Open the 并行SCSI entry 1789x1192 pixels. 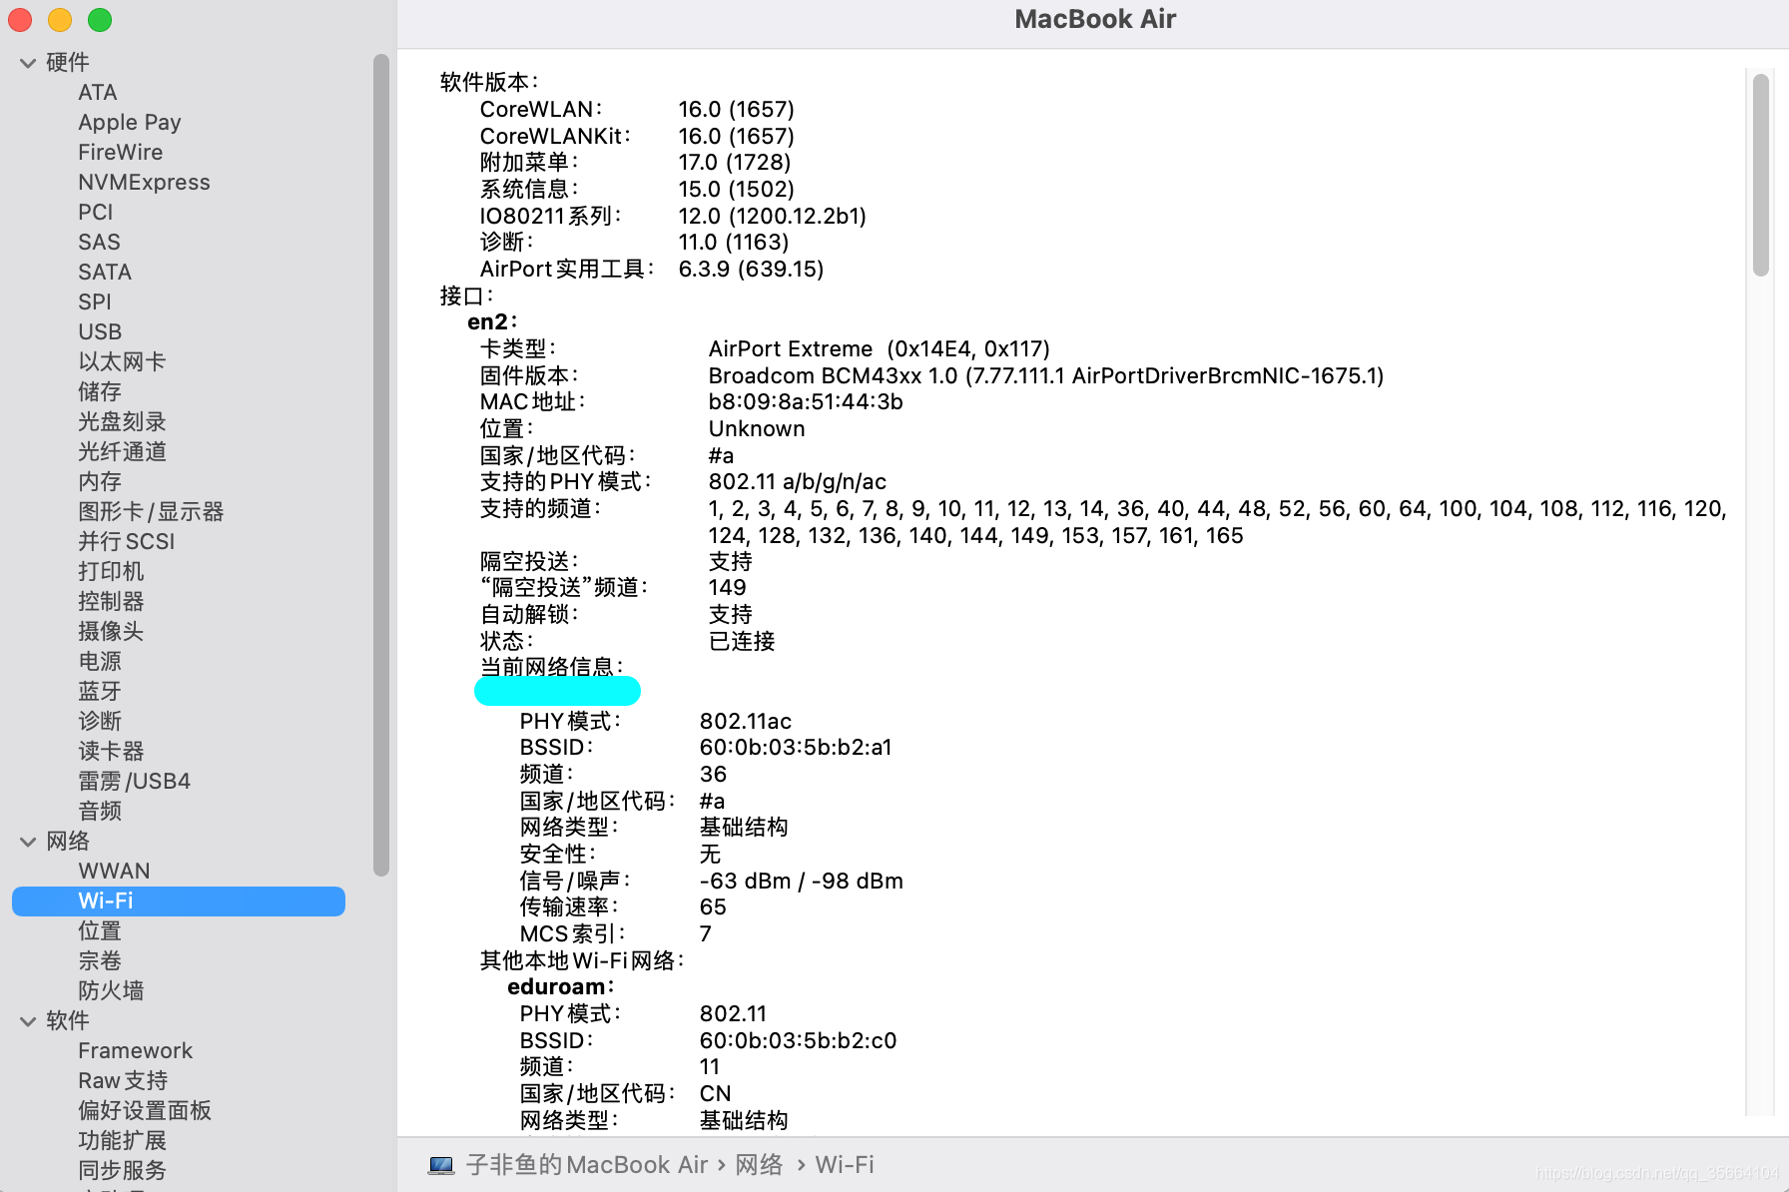pos(127,542)
